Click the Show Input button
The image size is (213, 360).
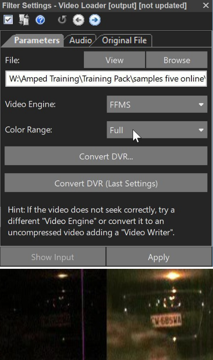tap(53, 257)
